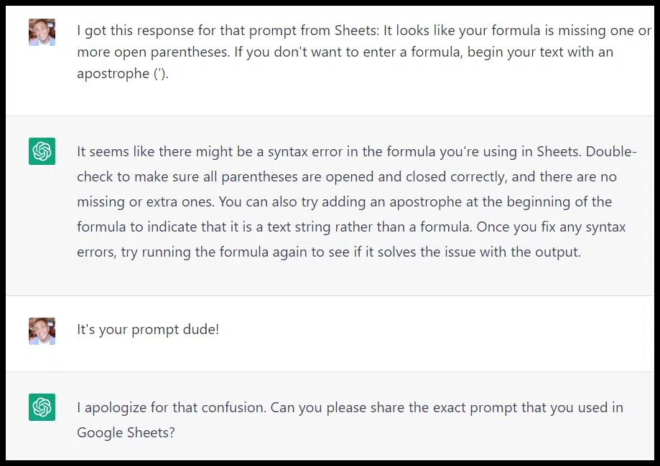Click "Google Sheets?" text in last reply
The height and width of the screenshot is (466, 660).
tap(126, 433)
